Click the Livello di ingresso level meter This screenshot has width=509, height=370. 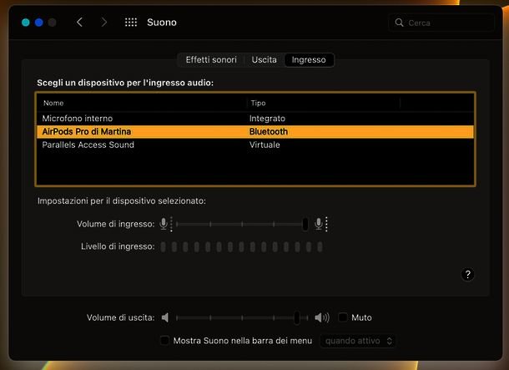click(x=241, y=247)
